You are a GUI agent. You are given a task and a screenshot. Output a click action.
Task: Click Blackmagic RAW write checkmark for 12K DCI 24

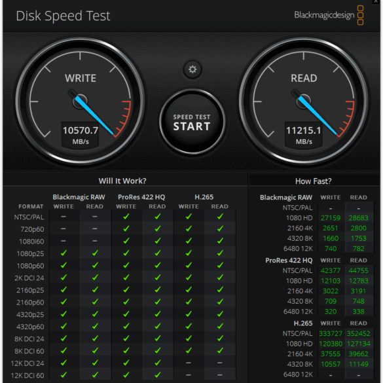pyautogui.click(x=64, y=363)
